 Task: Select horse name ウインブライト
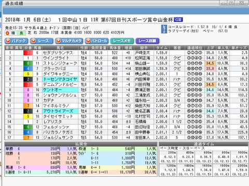click(x=56, y=58)
